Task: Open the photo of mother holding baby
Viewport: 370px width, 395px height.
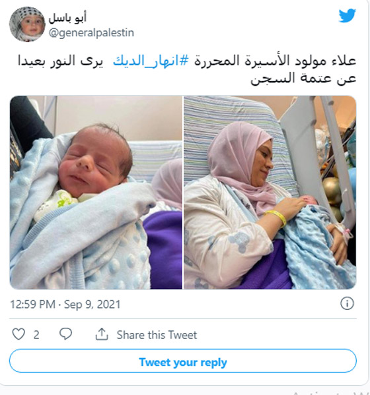Action: 270,192
